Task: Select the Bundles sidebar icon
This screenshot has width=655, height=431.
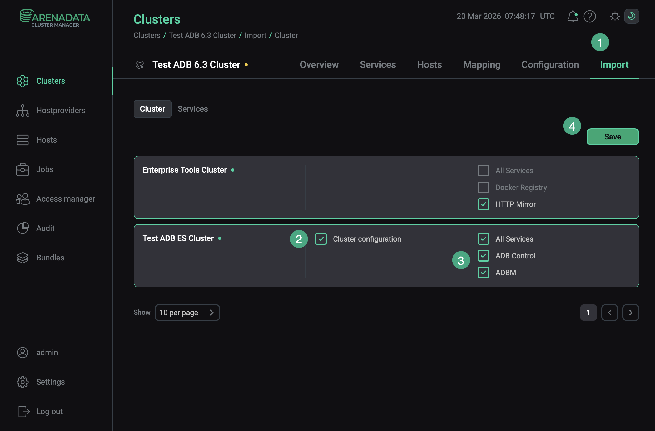Action: [x=22, y=258]
